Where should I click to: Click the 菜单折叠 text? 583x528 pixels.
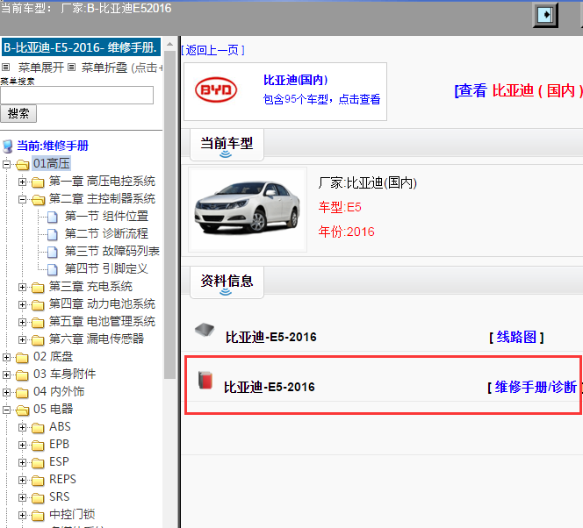104,68
